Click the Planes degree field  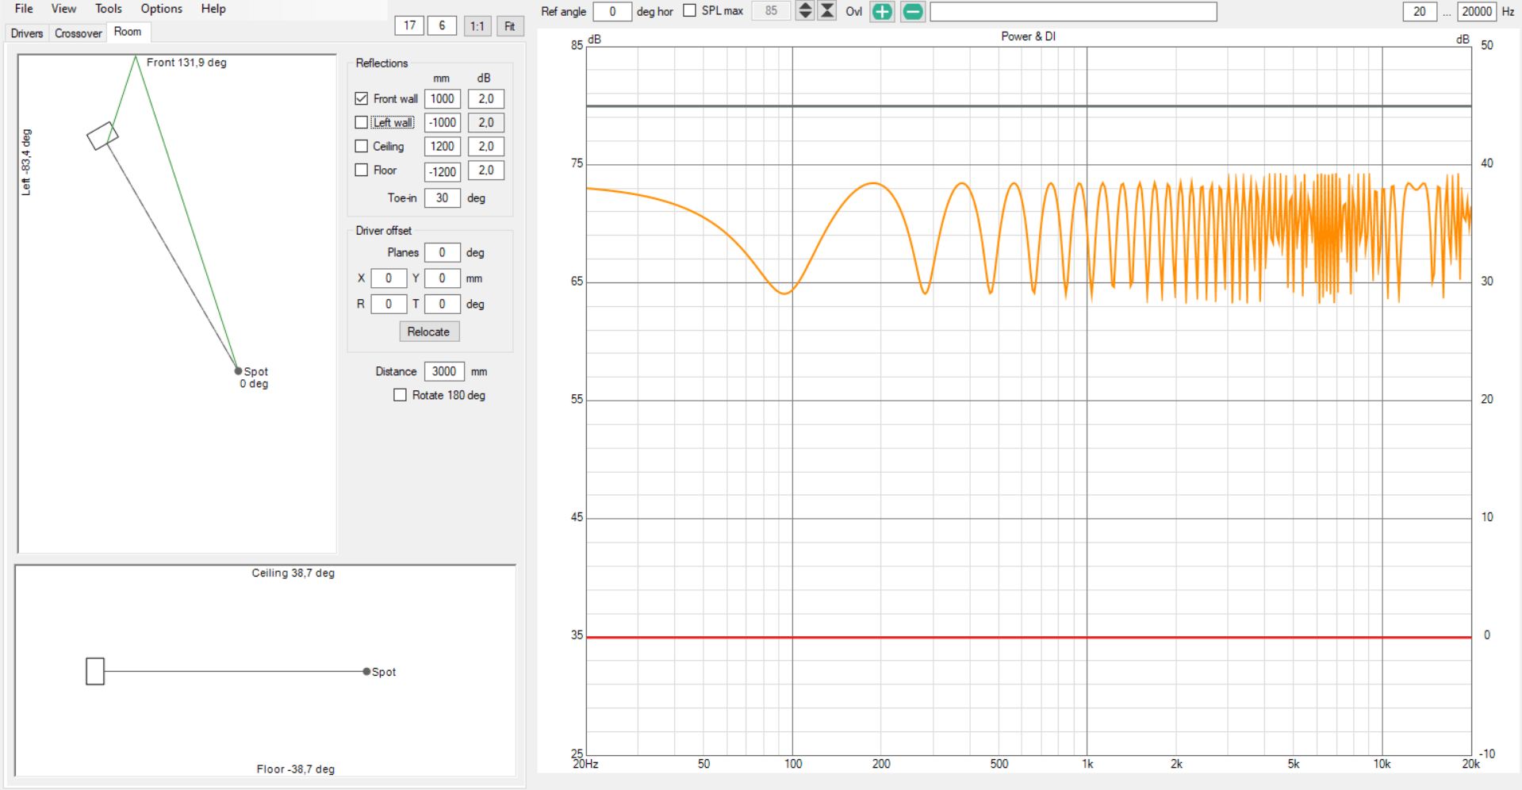443,252
